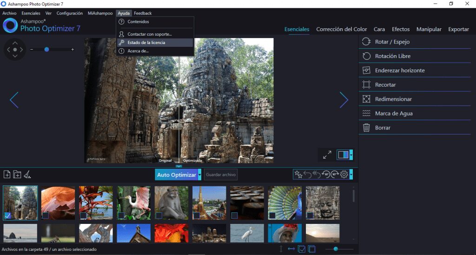Screen dimensions: 476x255
Task: Check the red plant thumbnail checkbox
Action: (83, 216)
